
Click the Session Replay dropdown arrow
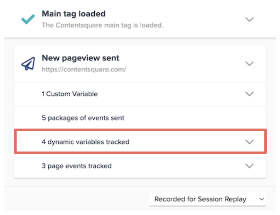pyautogui.click(x=262, y=199)
